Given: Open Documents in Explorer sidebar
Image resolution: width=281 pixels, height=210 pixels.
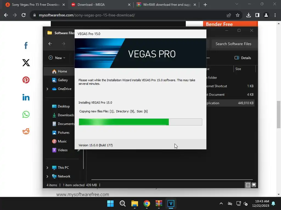Looking at the screenshot, I should pyautogui.click(x=63, y=124).
